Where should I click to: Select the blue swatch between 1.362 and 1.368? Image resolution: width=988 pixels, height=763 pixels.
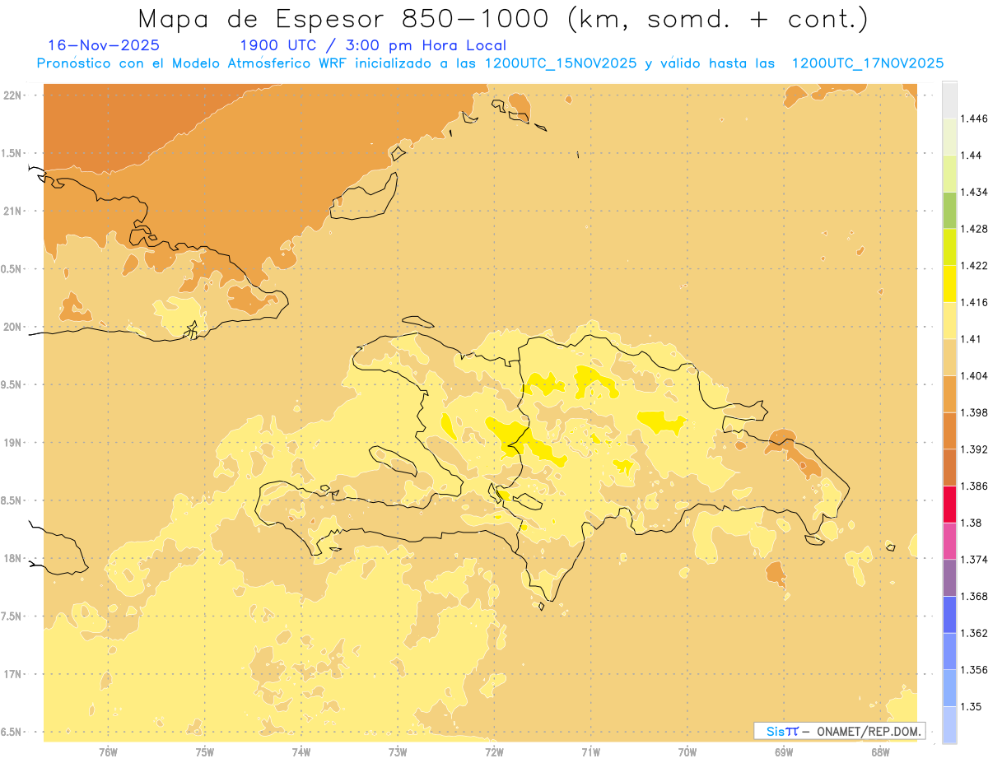[x=949, y=615]
